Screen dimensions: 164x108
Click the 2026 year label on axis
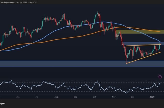152,96
